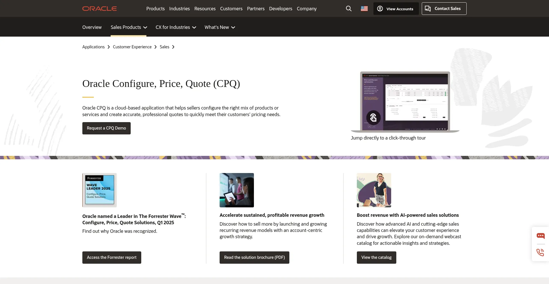Click Access the Forrester report
This screenshot has height=284, width=549.
(112, 257)
